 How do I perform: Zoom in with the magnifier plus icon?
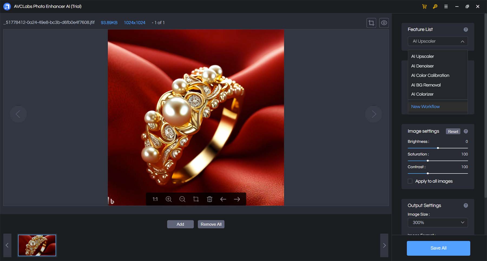(x=169, y=199)
